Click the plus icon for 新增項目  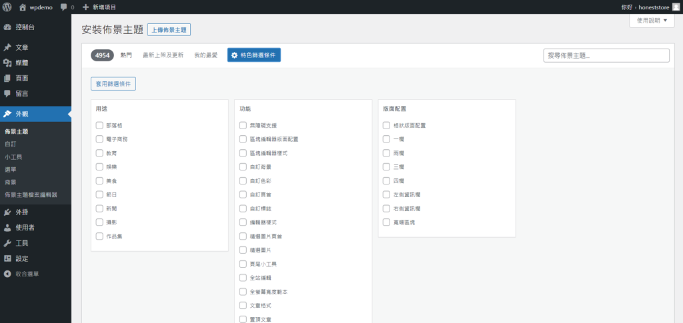[x=85, y=7]
